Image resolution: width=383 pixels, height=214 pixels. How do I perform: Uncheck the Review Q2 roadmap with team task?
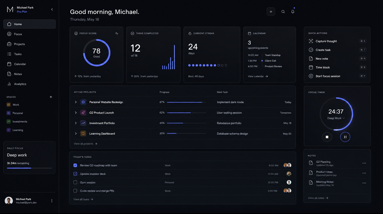pyautogui.click(x=75, y=165)
